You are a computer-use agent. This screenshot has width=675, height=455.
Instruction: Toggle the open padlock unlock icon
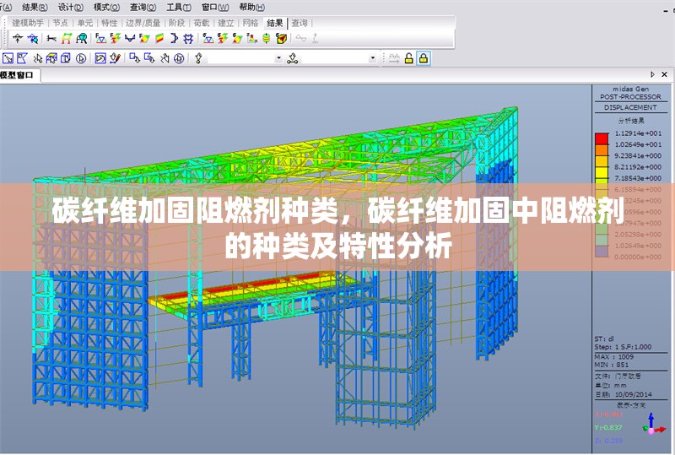click(x=408, y=58)
